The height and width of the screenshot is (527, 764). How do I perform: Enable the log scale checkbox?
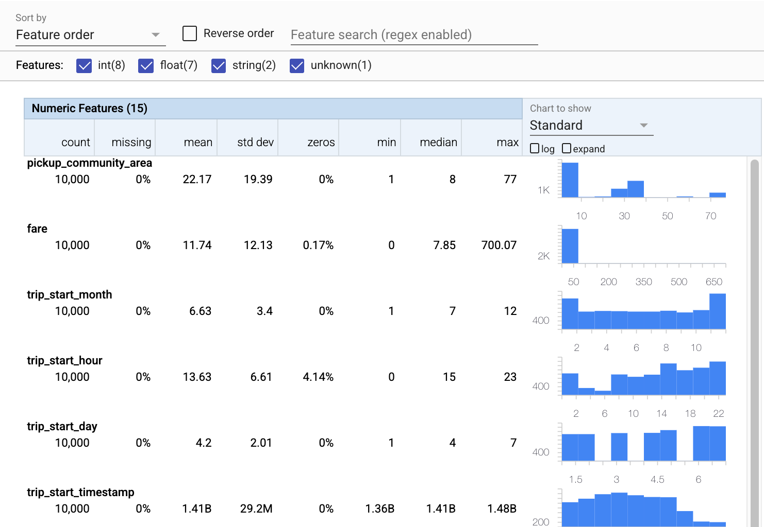535,149
